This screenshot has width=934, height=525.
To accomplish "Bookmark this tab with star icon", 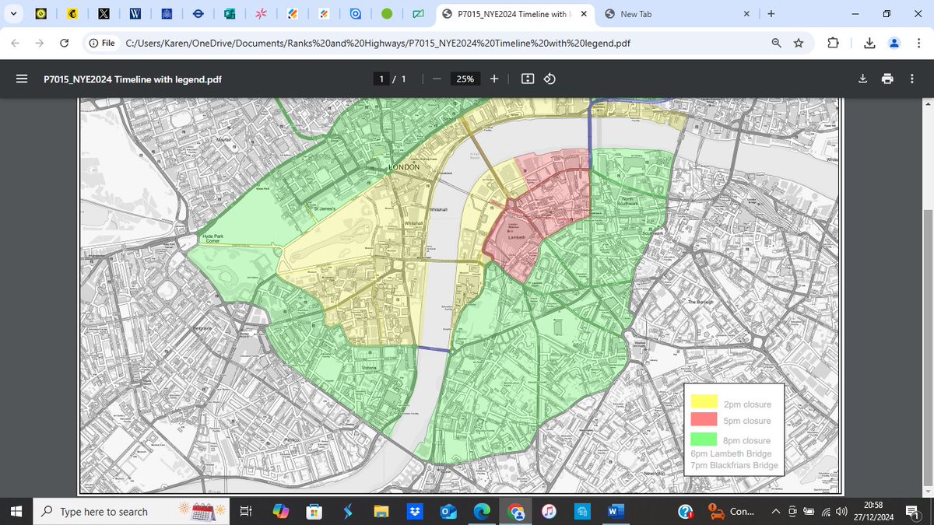I will [799, 44].
